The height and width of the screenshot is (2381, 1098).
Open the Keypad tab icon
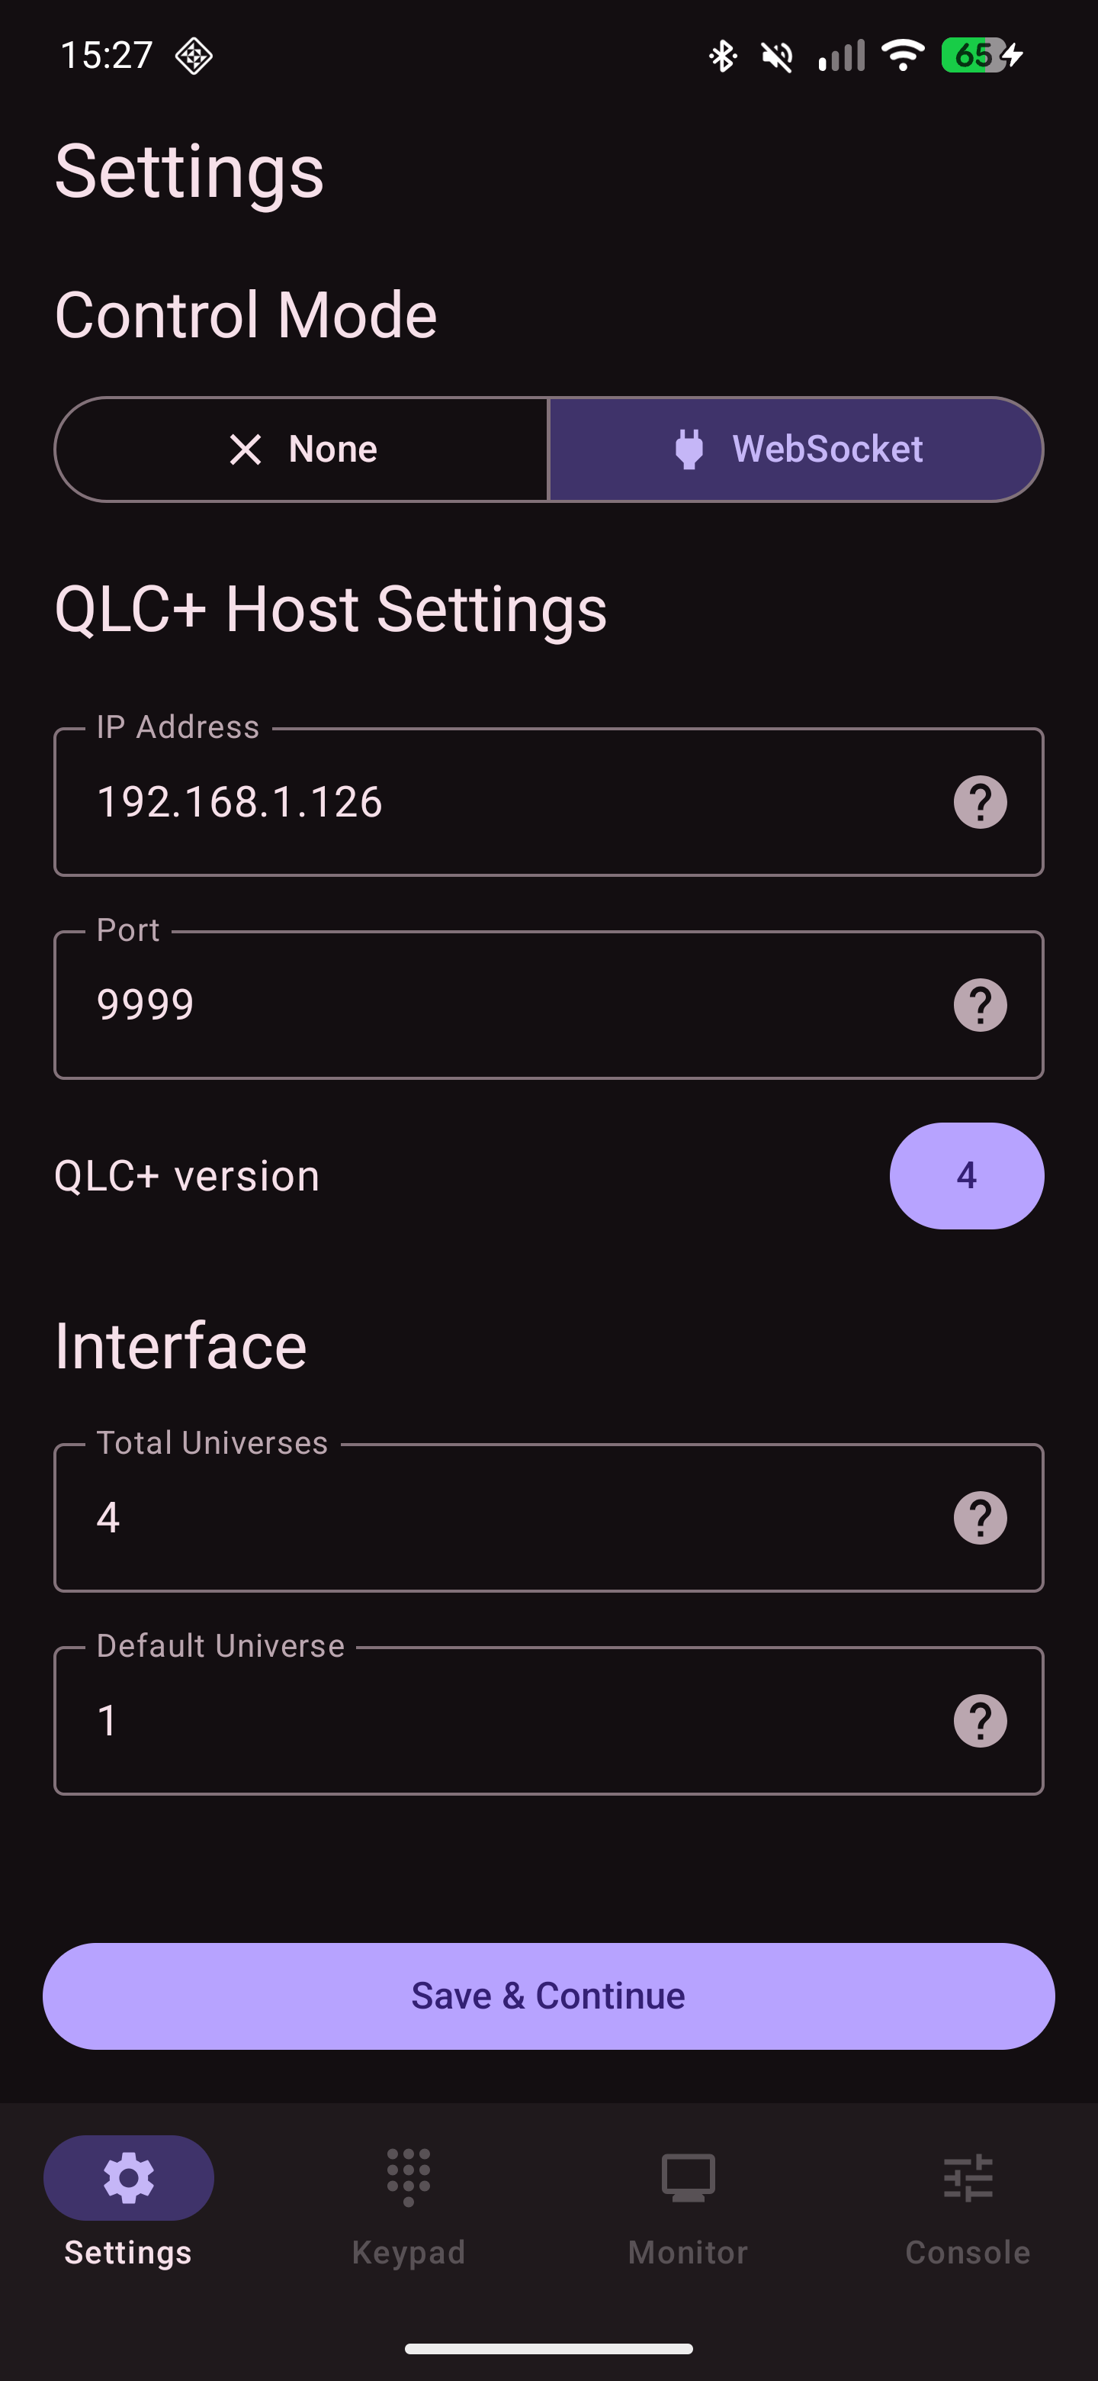(x=408, y=2178)
